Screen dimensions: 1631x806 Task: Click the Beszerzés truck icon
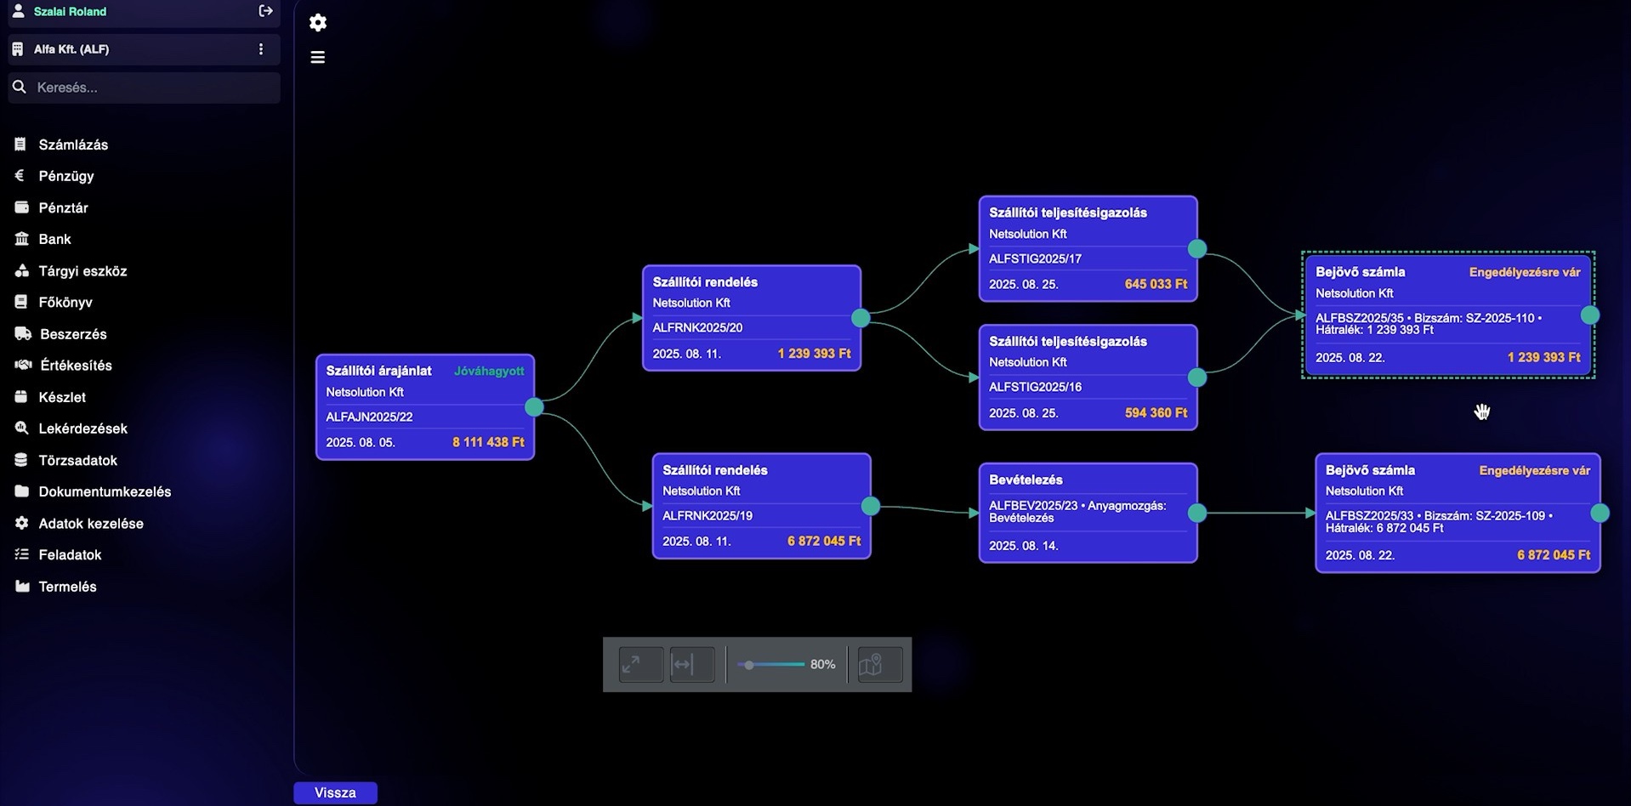tap(23, 333)
